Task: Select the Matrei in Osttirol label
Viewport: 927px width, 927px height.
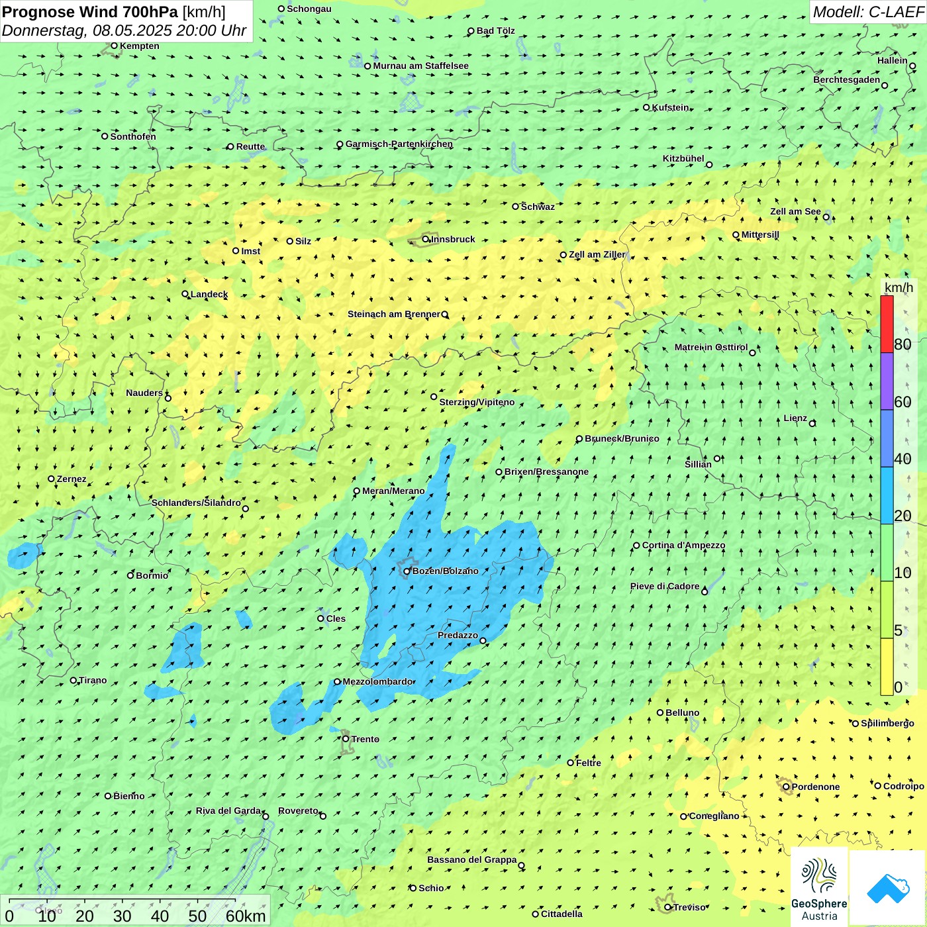Action: (x=710, y=347)
